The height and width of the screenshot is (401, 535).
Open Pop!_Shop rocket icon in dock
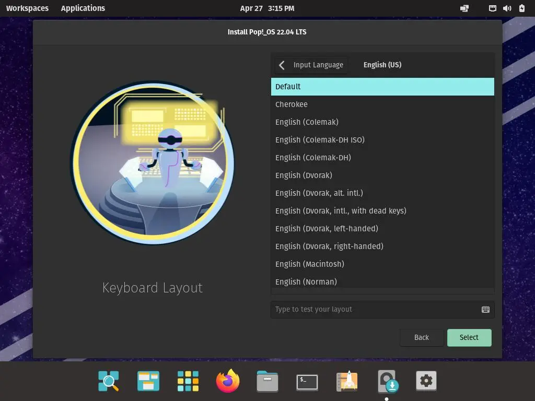pos(347,382)
